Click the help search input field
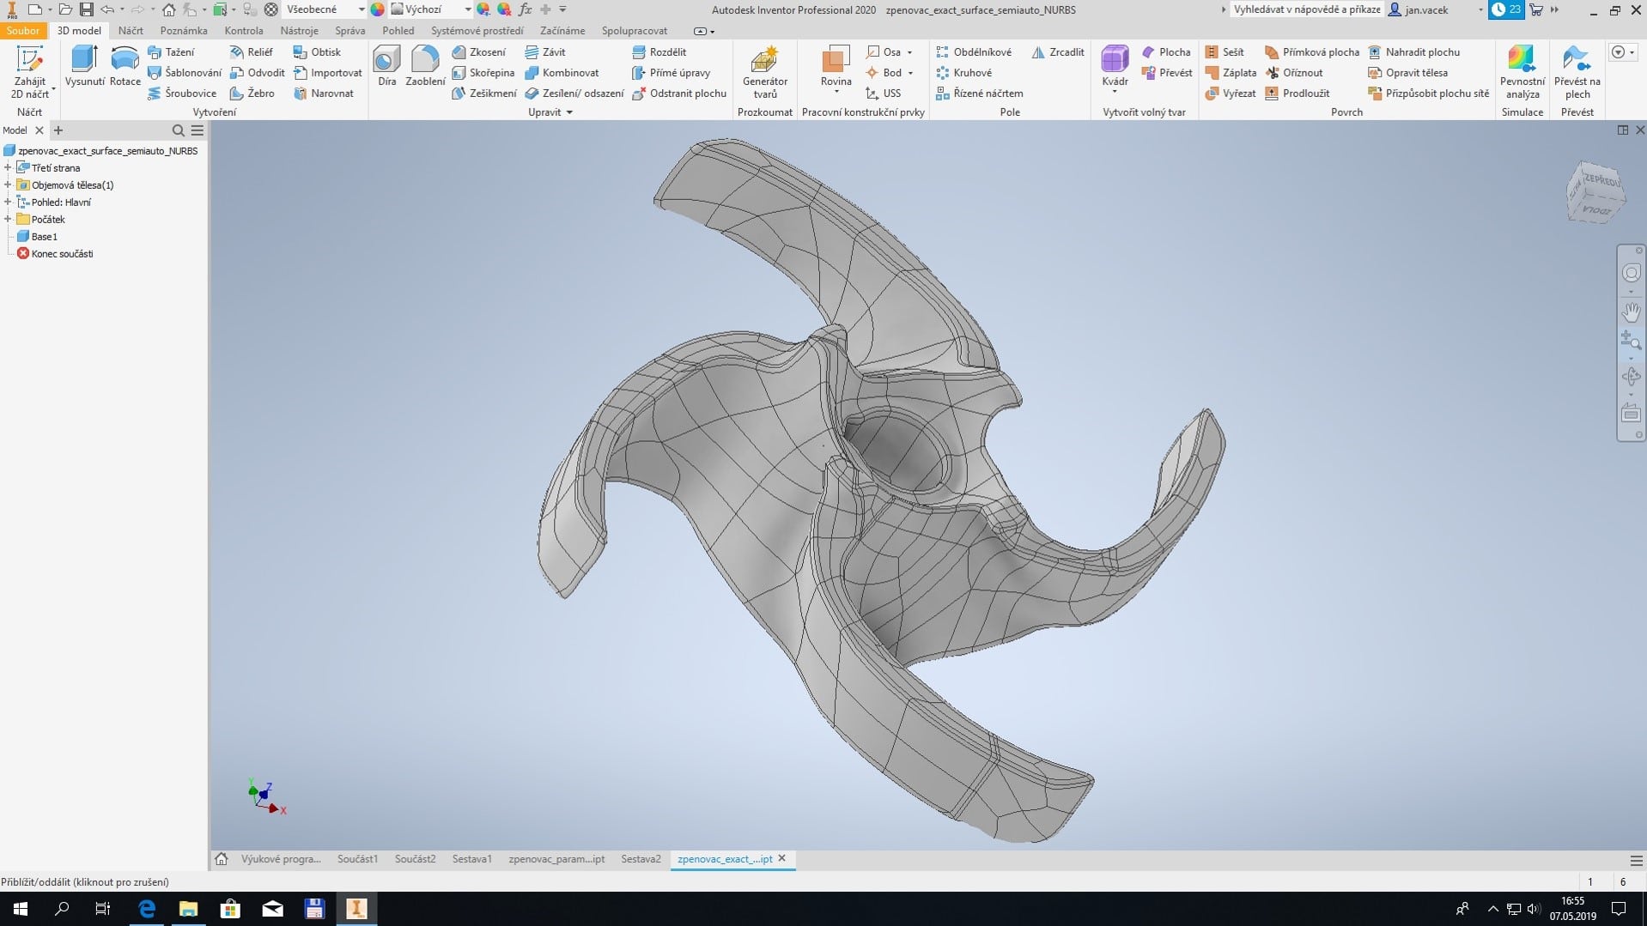1647x926 pixels. [1307, 9]
